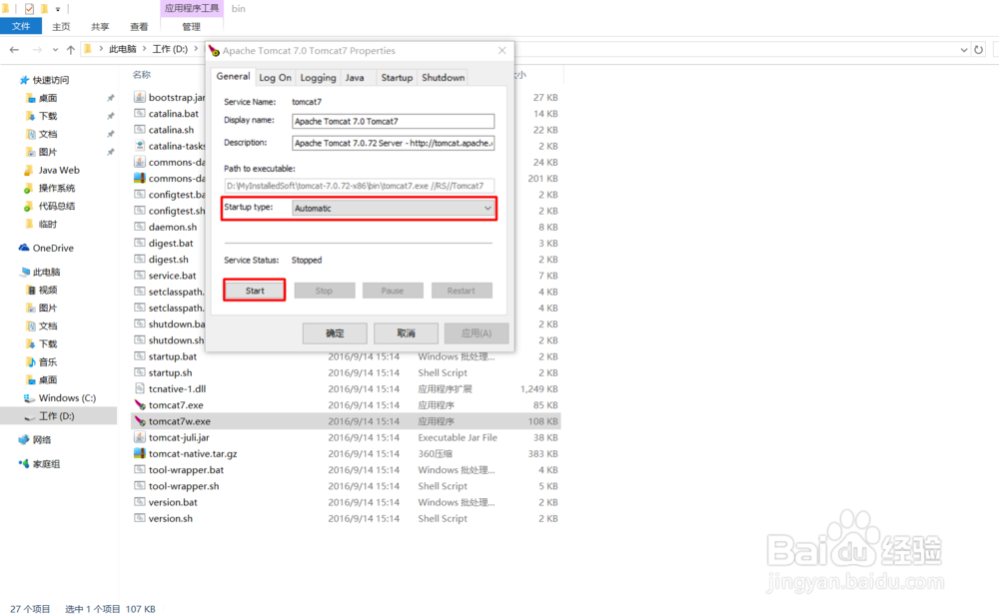Open recent locations dropdown arrow
This screenshot has height=616, width=999.
click(x=55, y=50)
